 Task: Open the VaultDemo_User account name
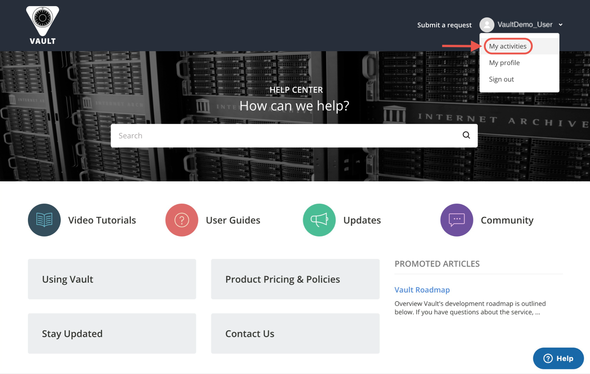[x=525, y=25]
